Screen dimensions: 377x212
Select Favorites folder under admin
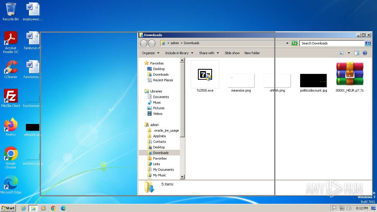click(160, 158)
